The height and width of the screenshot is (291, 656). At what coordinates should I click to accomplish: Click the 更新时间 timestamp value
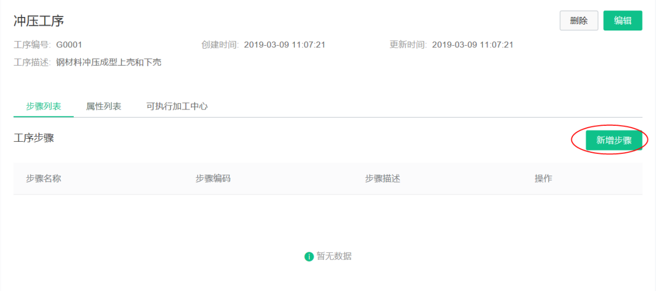(x=473, y=44)
